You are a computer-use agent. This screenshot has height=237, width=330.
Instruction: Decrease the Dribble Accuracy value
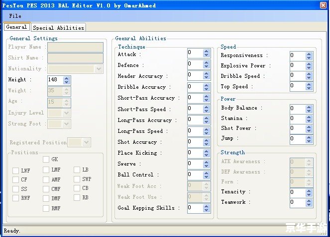(207, 89)
